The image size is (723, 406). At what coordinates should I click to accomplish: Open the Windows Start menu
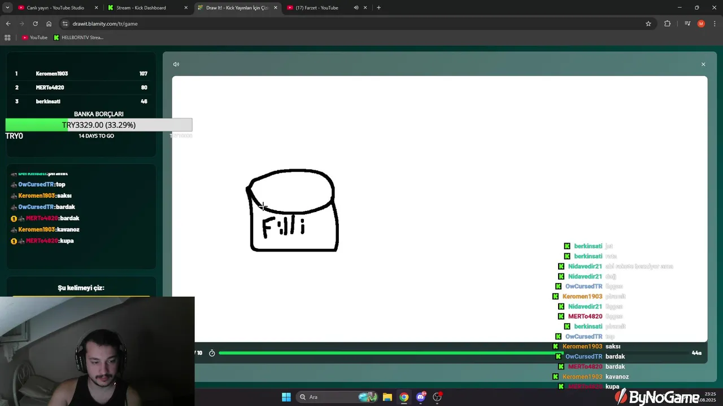pyautogui.click(x=286, y=397)
